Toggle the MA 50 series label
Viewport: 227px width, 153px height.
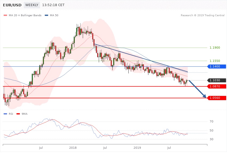coord(54,15)
